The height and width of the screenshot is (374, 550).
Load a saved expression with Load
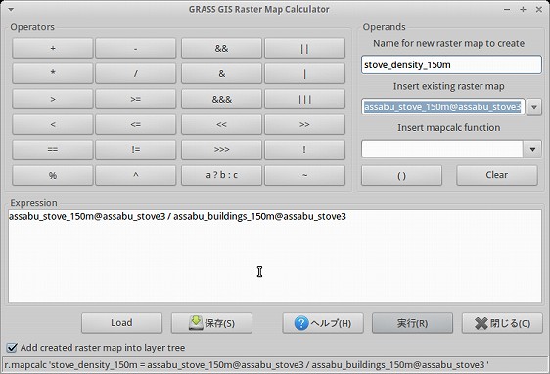[121, 323]
